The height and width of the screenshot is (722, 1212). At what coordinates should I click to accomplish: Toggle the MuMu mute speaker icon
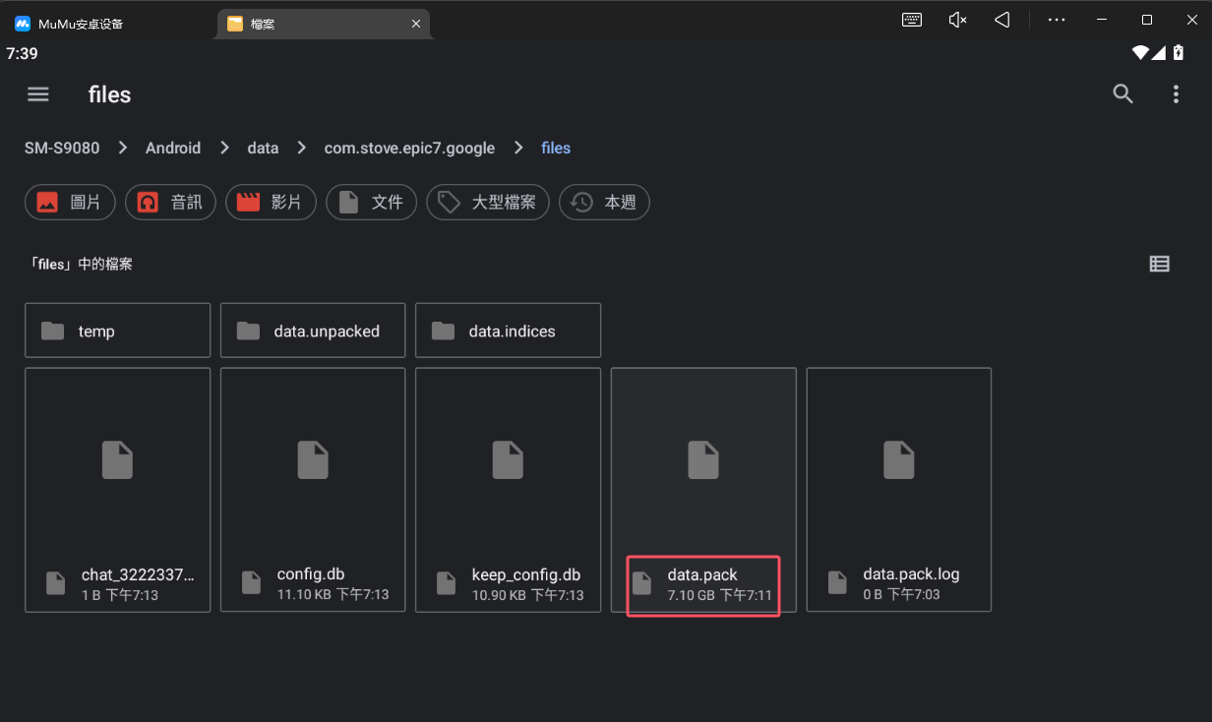pos(957,20)
